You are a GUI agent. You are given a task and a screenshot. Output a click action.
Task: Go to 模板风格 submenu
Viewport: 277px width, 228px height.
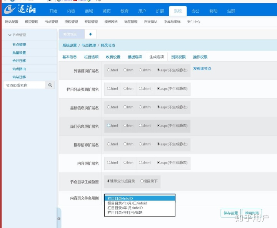pyautogui.click(x=111, y=22)
